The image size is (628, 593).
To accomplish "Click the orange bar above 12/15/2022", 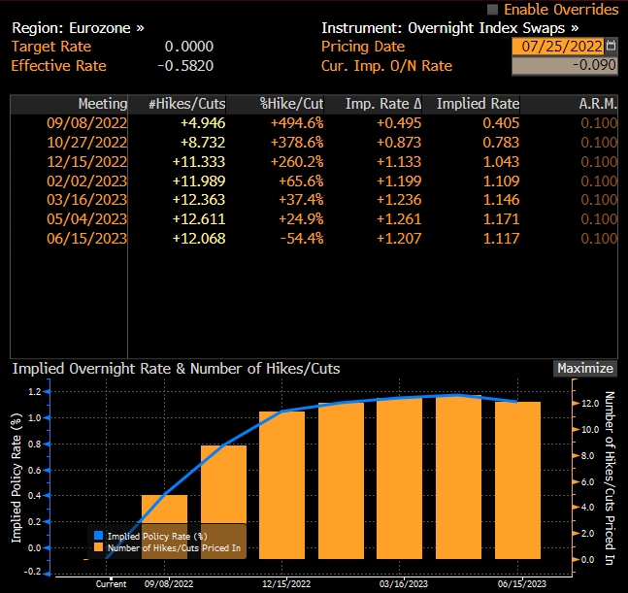I will [x=282, y=485].
